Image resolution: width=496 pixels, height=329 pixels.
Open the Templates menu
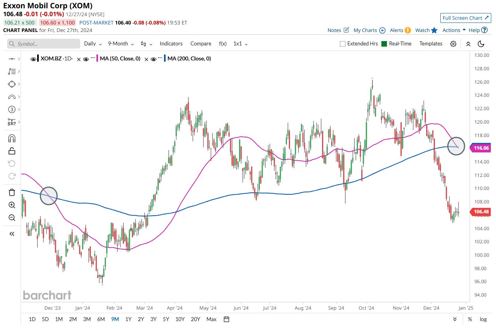[x=431, y=44]
